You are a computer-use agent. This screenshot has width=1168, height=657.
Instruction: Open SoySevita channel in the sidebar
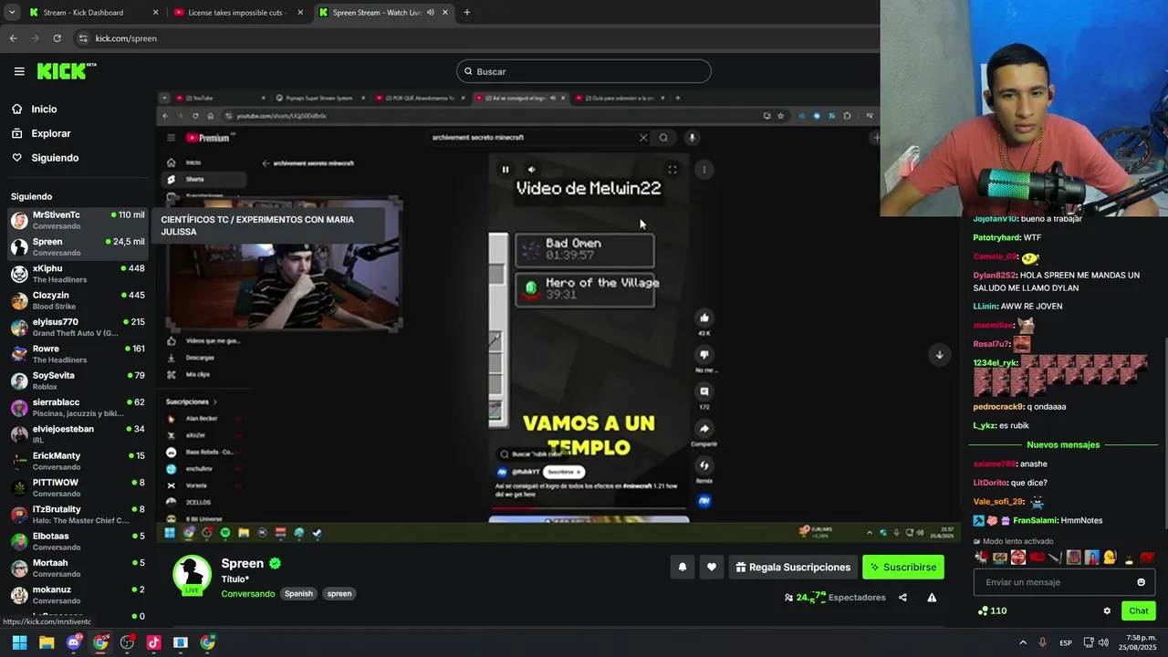pos(77,381)
